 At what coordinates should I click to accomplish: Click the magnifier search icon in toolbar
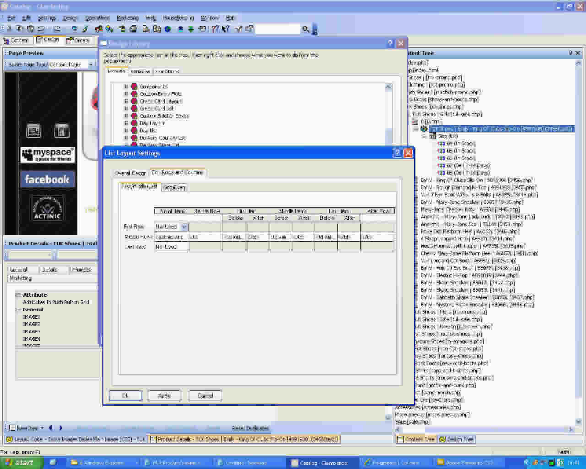pos(305,29)
